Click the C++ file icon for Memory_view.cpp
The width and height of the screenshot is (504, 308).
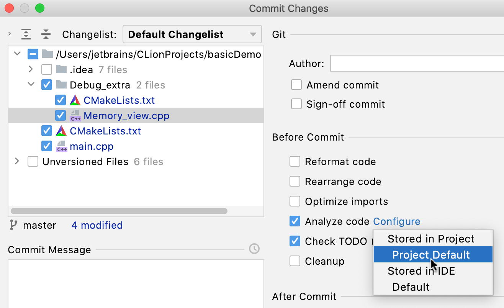coord(75,115)
